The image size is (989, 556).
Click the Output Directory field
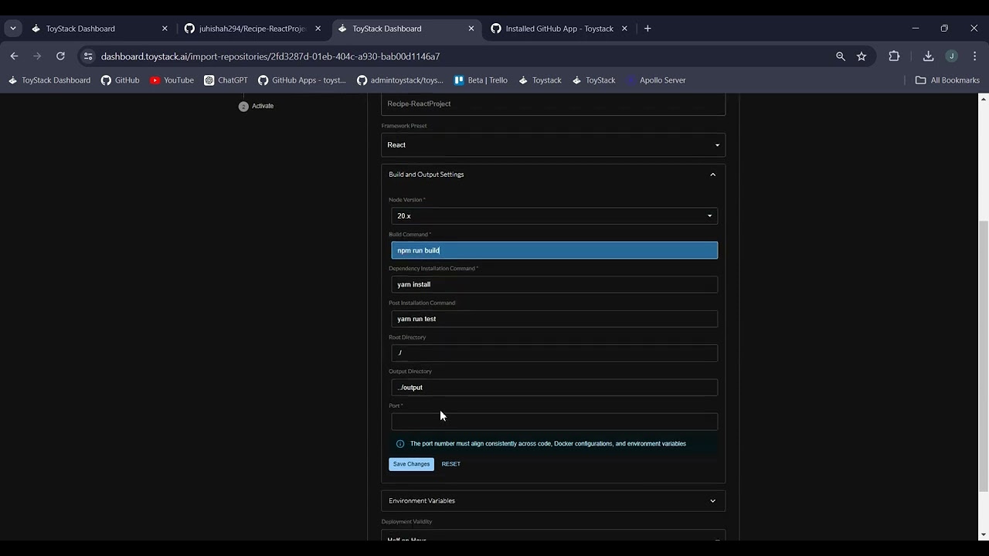(x=554, y=388)
